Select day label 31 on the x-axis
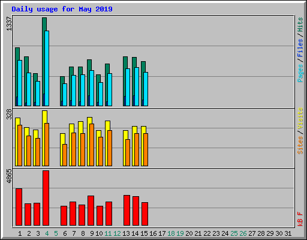 click(288, 233)
